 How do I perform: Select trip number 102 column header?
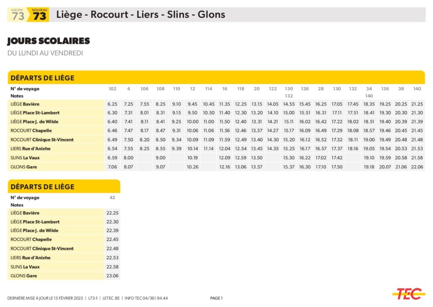(112, 89)
